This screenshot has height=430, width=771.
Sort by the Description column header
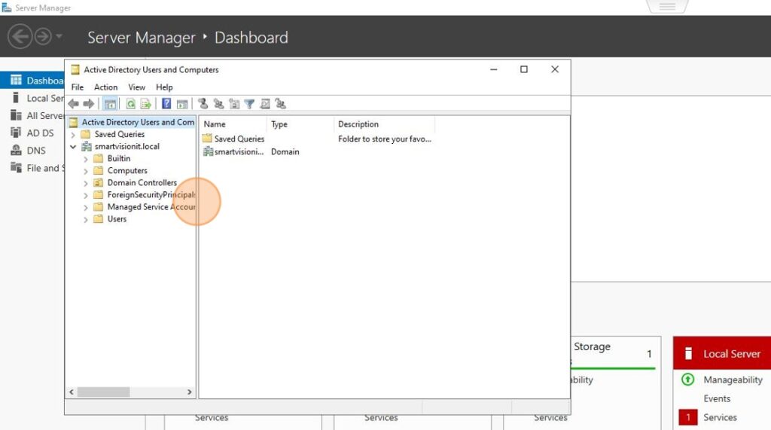tap(385, 124)
